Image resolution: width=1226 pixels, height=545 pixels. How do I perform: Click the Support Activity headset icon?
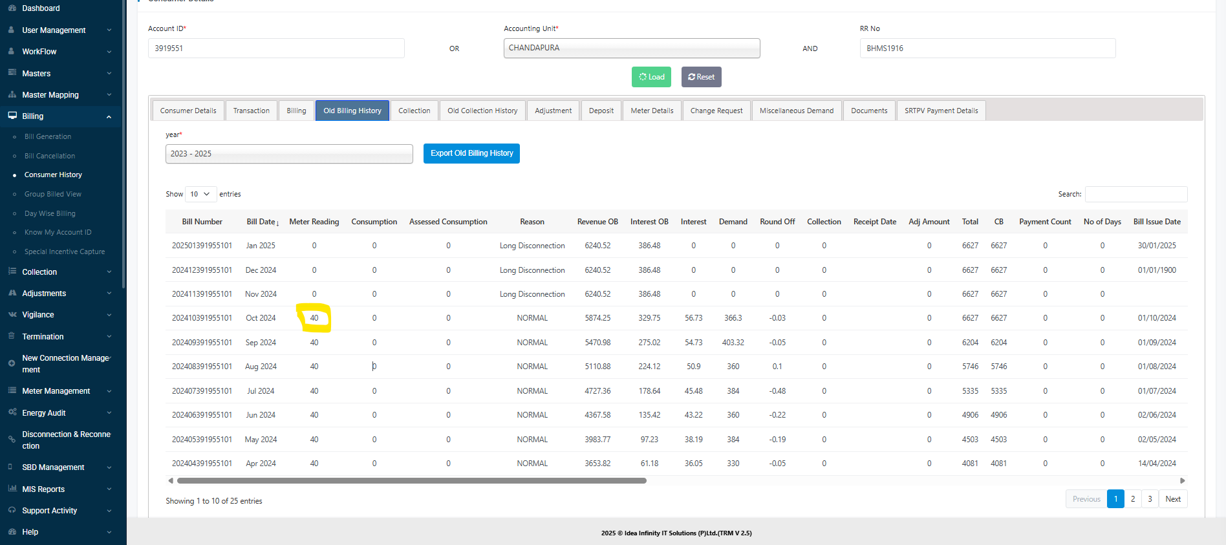click(x=12, y=510)
